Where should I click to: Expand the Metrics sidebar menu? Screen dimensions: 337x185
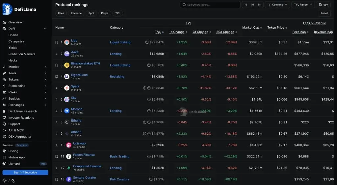[45, 67]
